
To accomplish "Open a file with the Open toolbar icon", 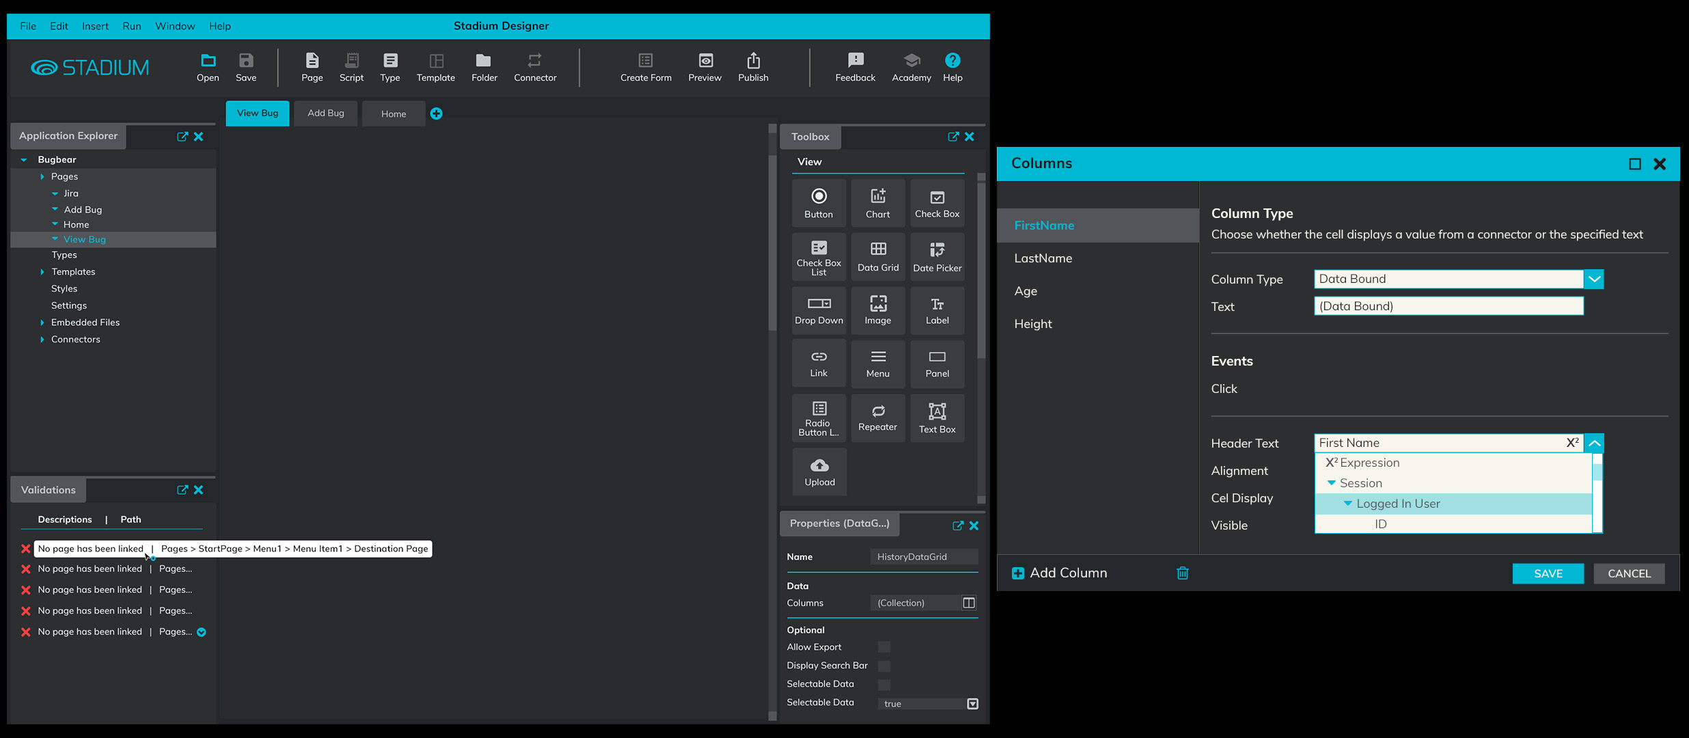I will click(x=208, y=68).
